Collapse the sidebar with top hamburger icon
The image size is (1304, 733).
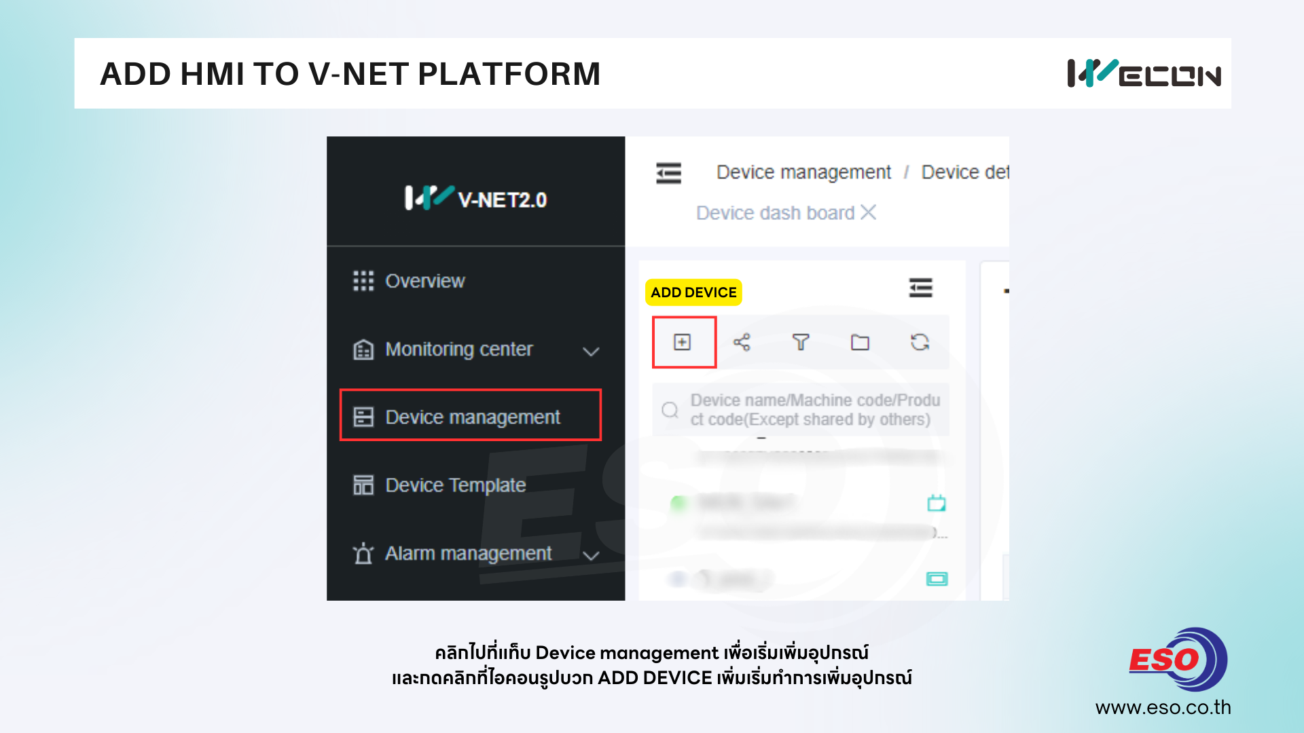click(x=668, y=173)
